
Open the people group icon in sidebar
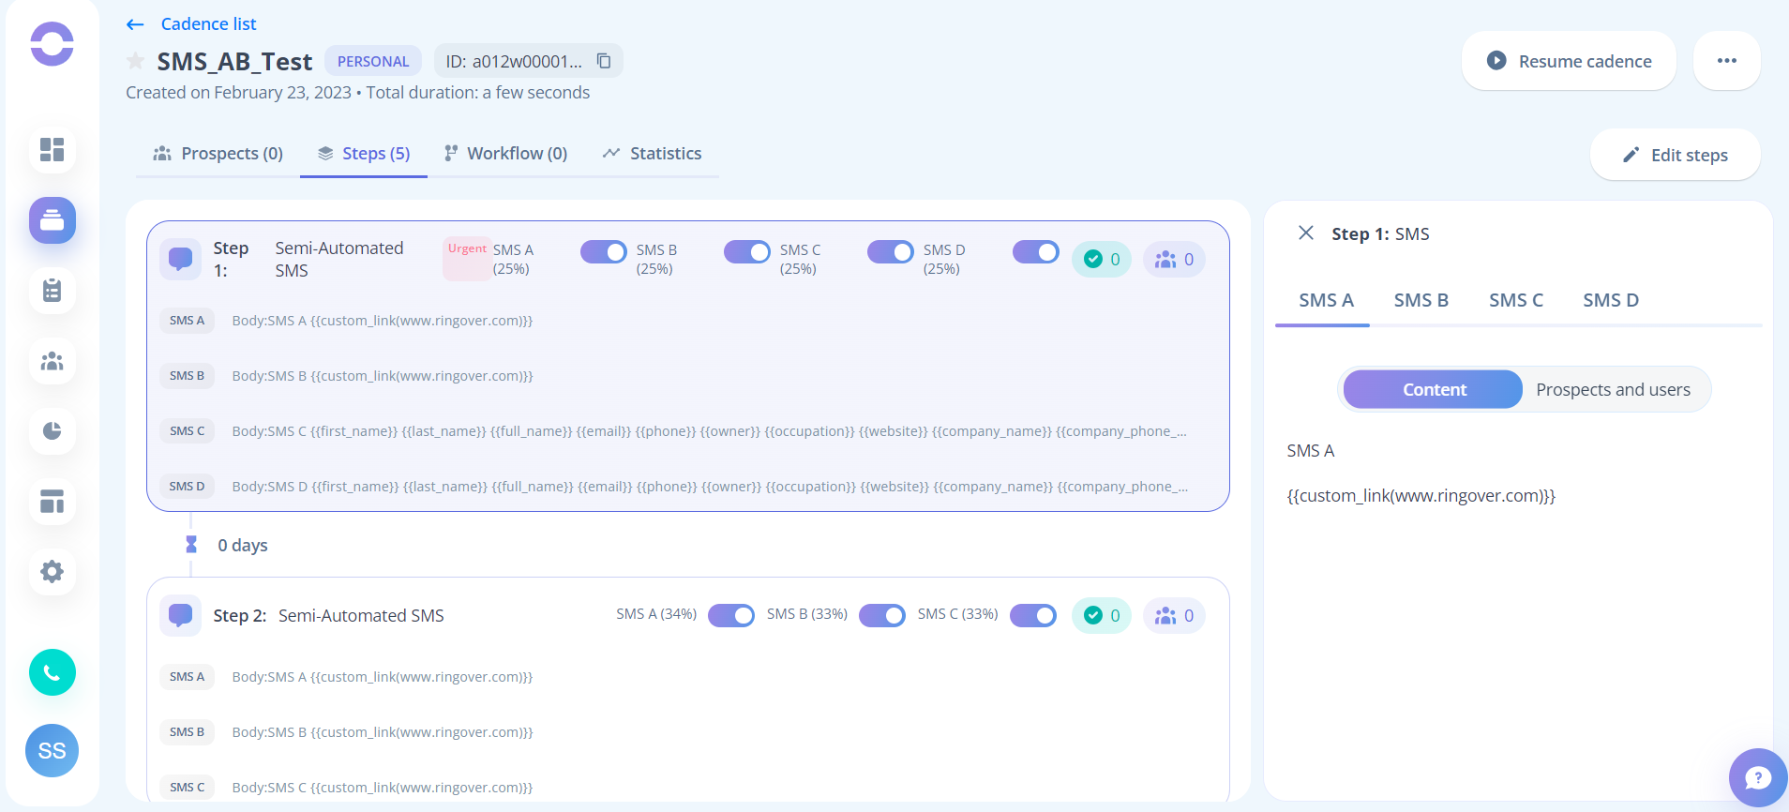53,361
